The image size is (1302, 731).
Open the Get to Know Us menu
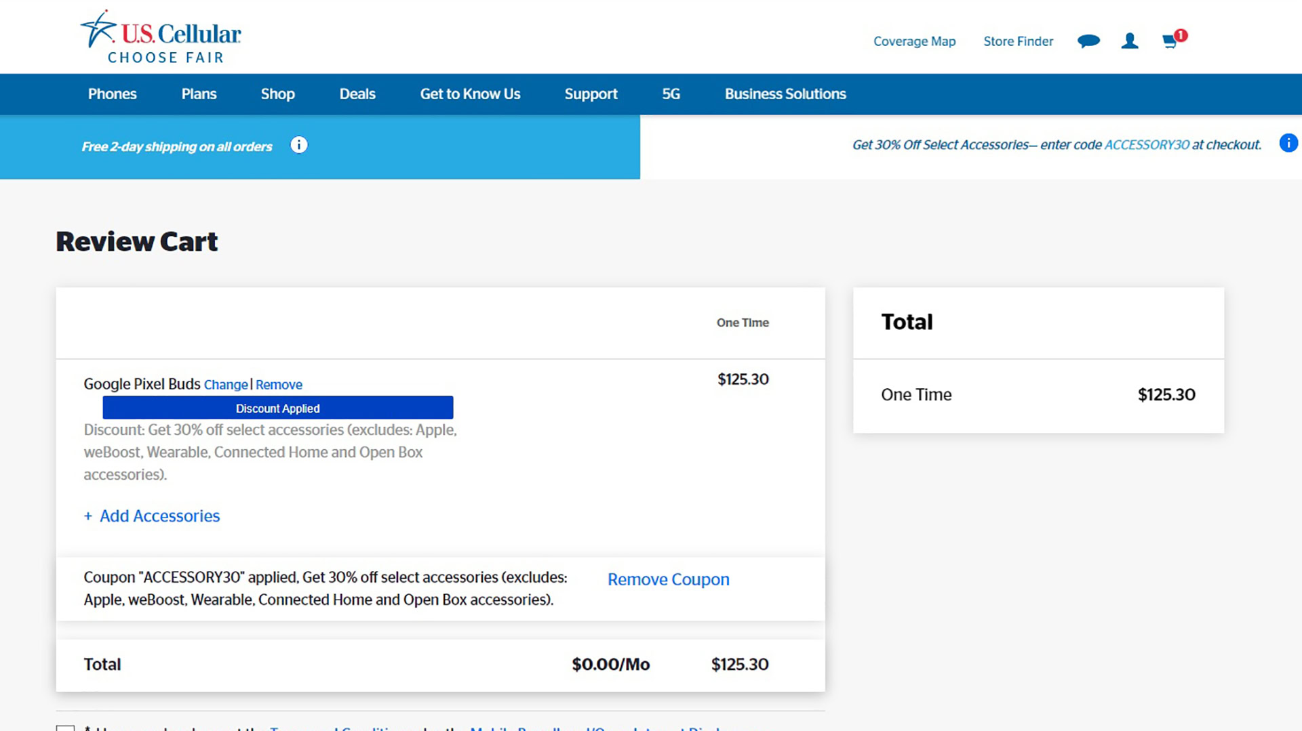470,94
